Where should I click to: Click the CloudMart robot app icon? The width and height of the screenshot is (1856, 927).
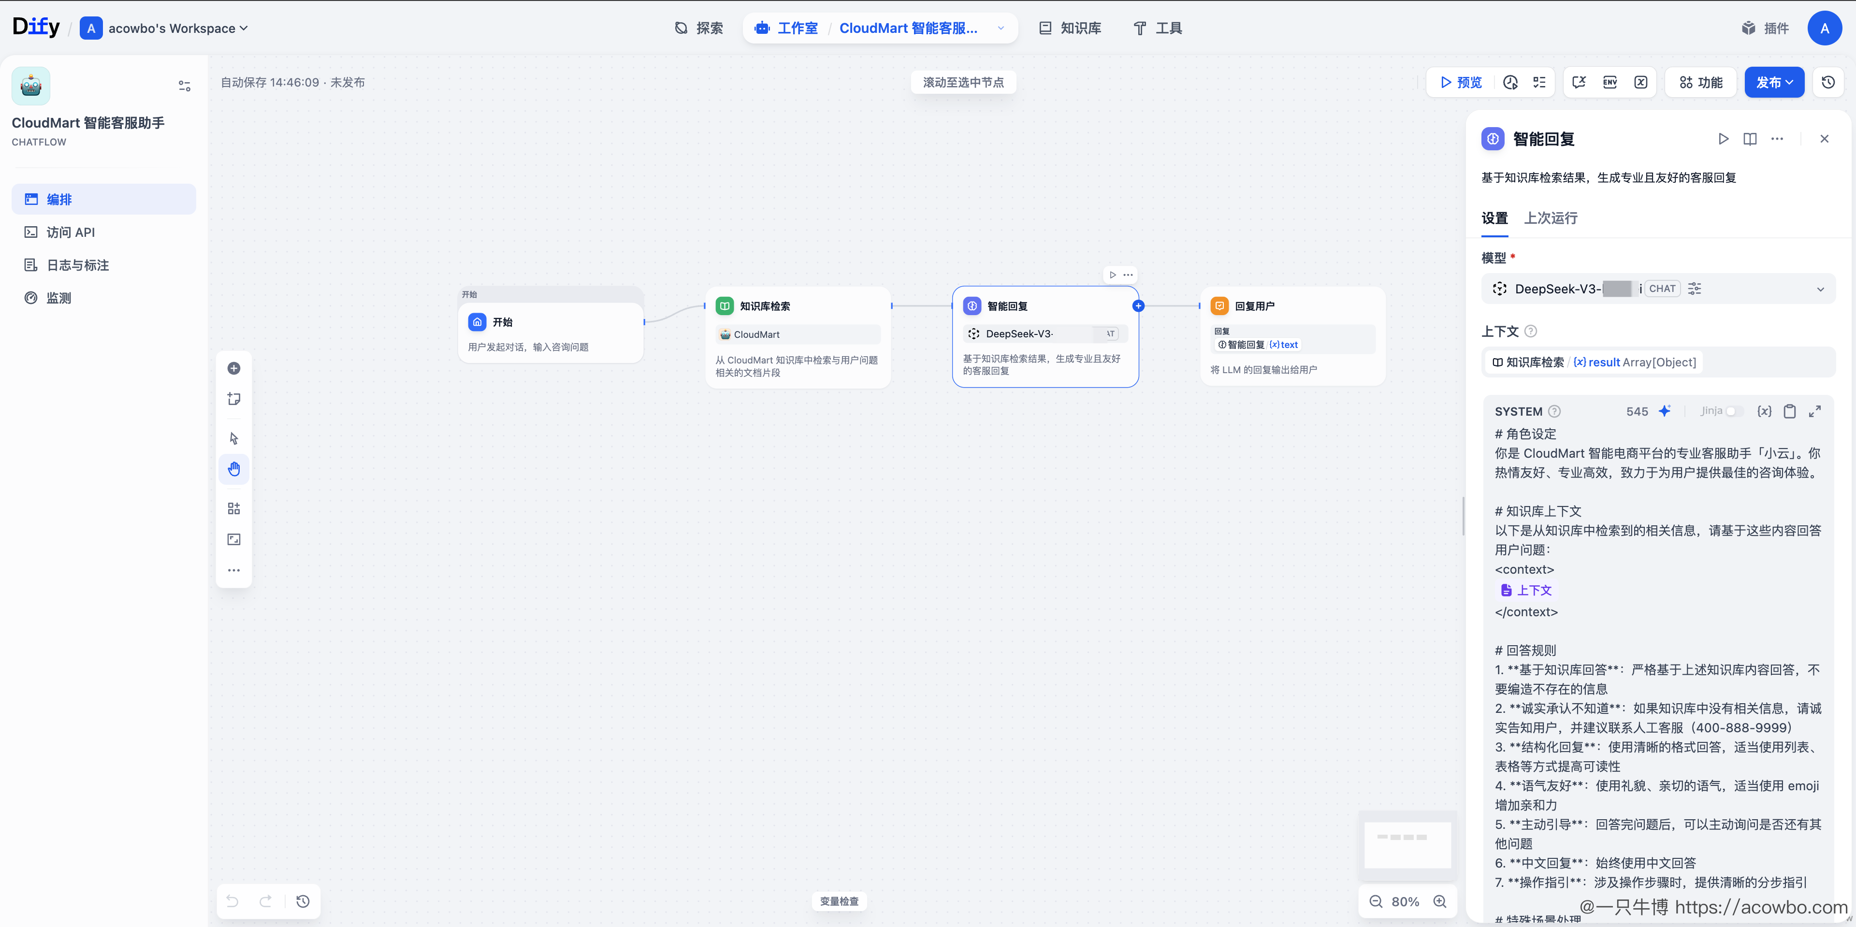coord(31,87)
